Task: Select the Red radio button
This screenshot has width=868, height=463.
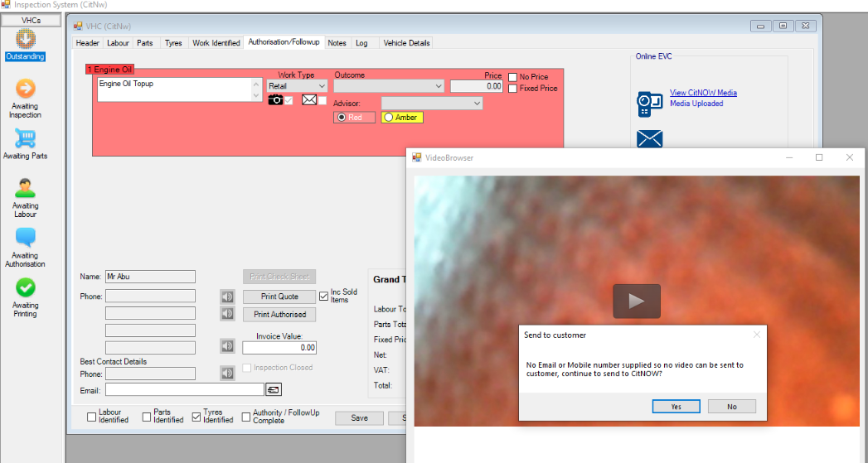Action: point(342,118)
